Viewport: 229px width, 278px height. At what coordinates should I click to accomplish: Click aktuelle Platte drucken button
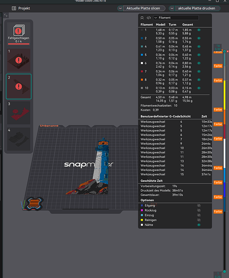click(x=197, y=8)
